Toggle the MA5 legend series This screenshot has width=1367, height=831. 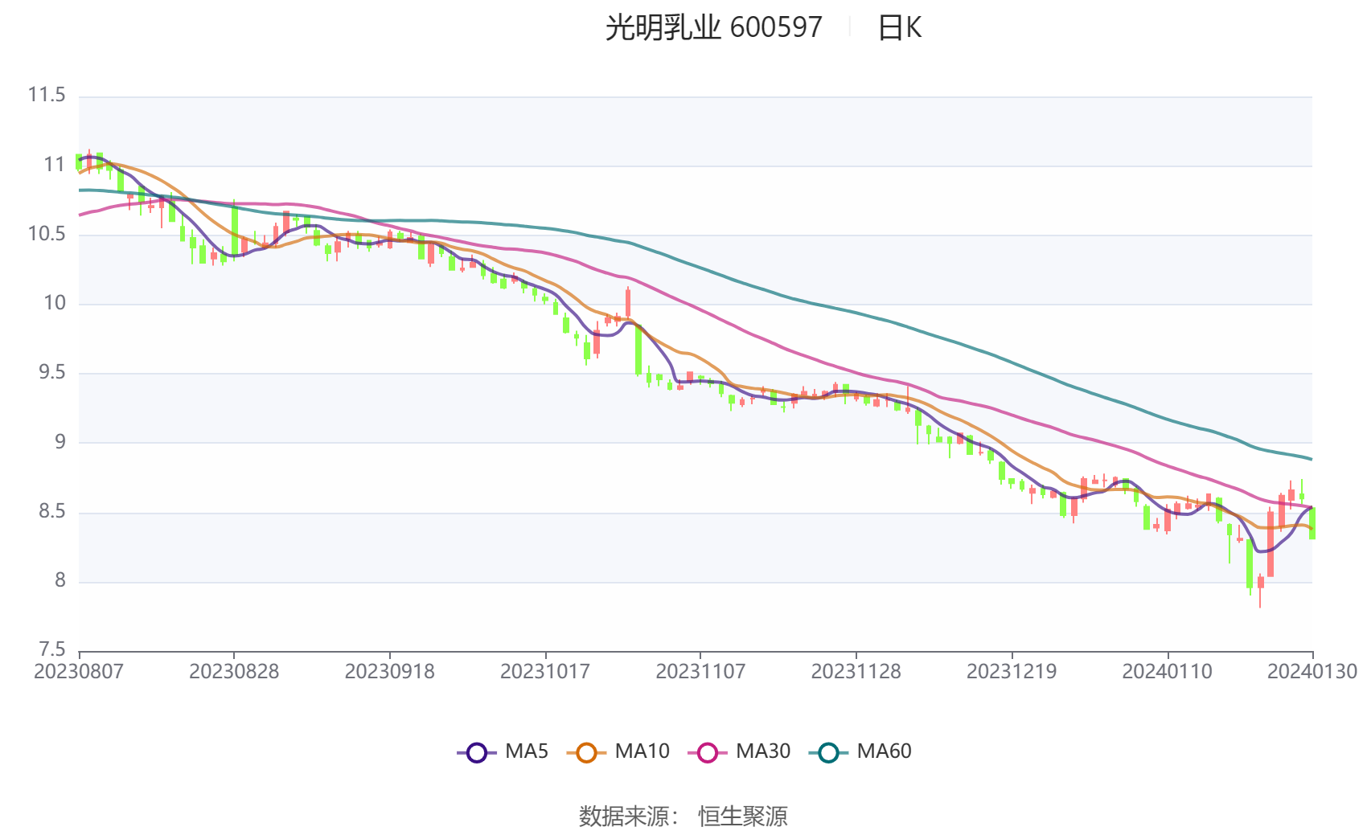[503, 751]
